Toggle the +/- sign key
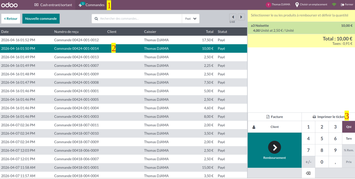This screenshot has width=355, height=179. pyautogui.click(x=308, y=162)
